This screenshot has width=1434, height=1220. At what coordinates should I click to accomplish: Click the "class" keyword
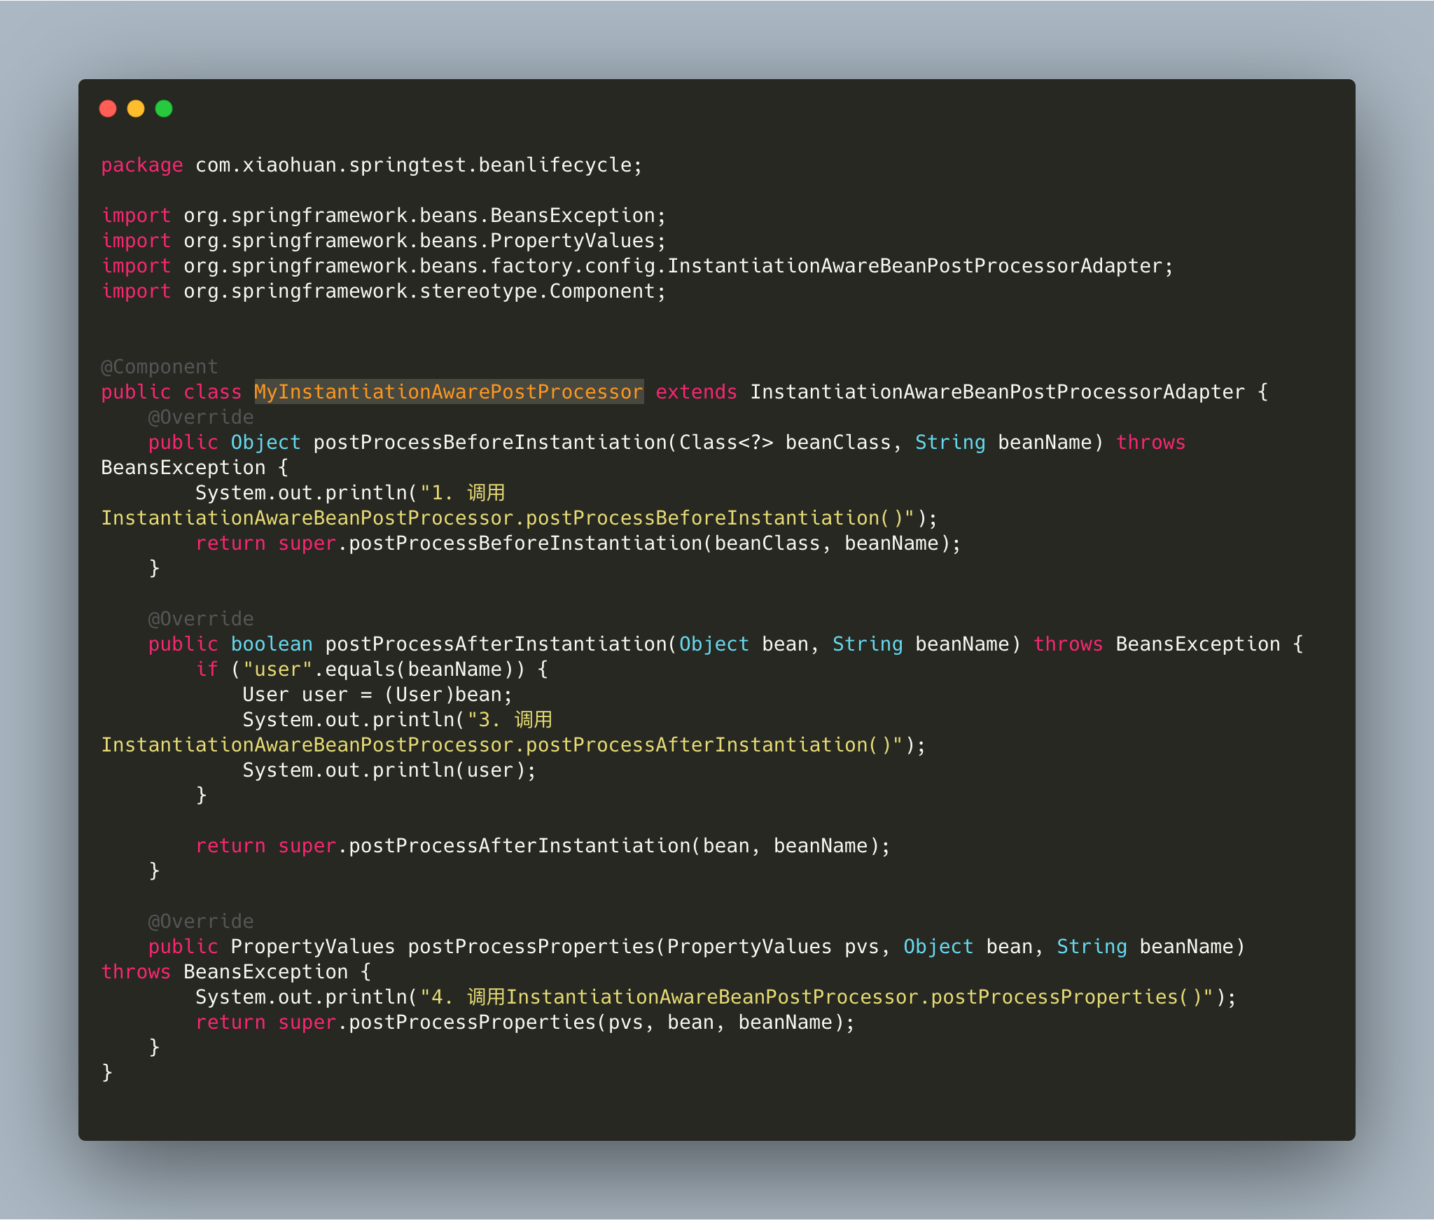click(x=213, y=392)
